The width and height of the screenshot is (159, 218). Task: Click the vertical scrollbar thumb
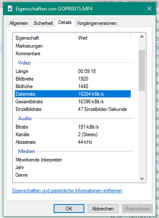[142, 70]
